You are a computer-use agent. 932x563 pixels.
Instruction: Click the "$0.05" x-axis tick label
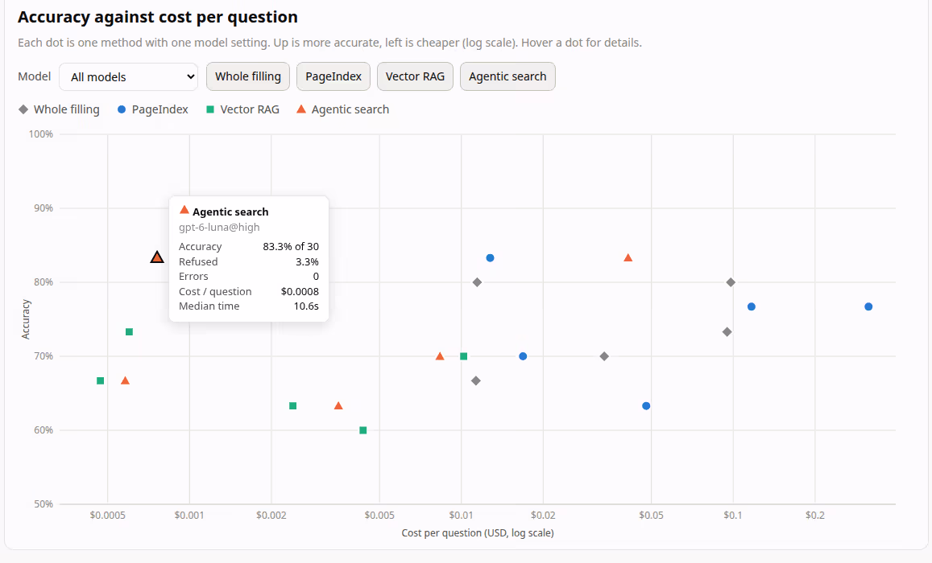pos(652,515)
